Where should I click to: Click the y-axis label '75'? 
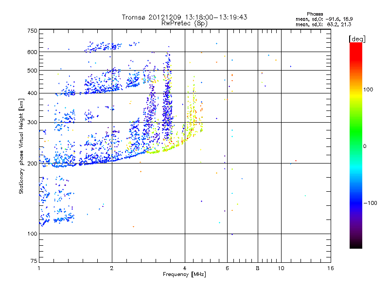[x=34, y=261]
